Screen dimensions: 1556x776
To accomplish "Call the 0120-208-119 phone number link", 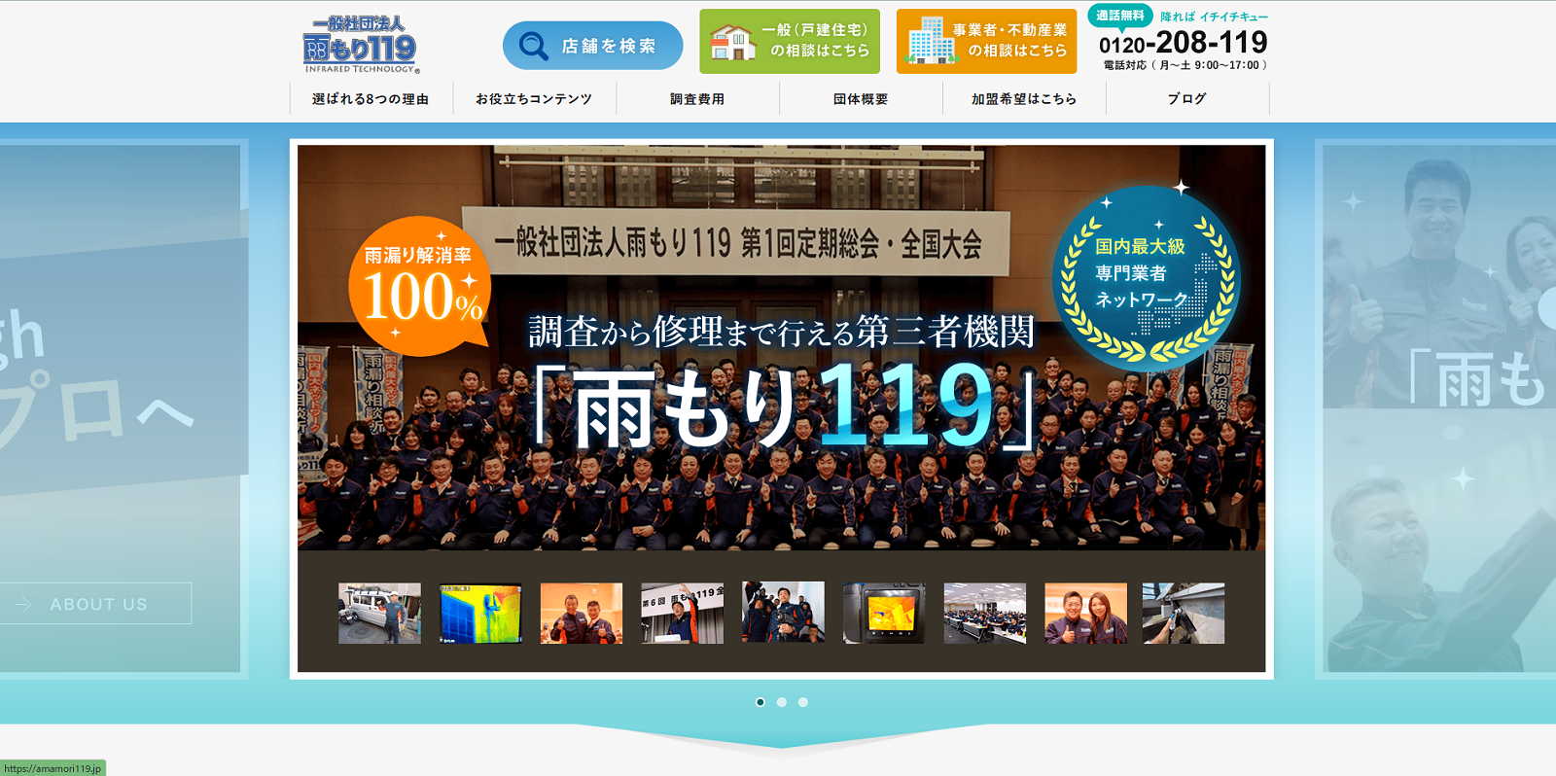I will [x=1184, y=43].
